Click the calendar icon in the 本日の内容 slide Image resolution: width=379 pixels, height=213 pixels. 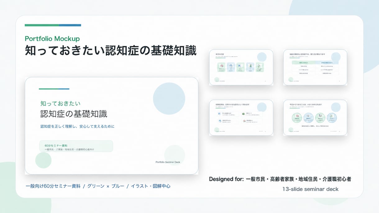pyautogui.click(x=231, y=66)
